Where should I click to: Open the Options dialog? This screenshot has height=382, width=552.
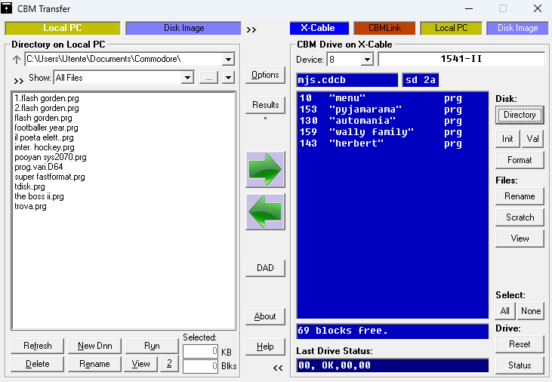tap(265, 75)
